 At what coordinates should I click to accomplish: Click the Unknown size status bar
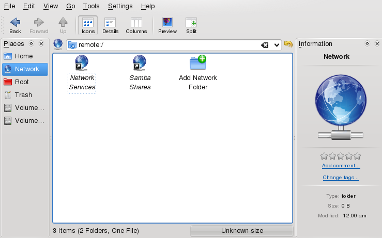click(x=242, y=231)
